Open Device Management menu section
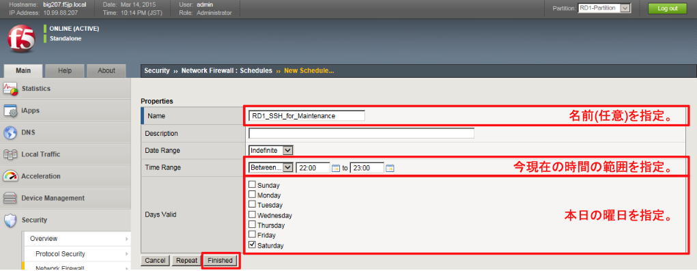This screenshot has width=697, height=271. tap(66, 198)
